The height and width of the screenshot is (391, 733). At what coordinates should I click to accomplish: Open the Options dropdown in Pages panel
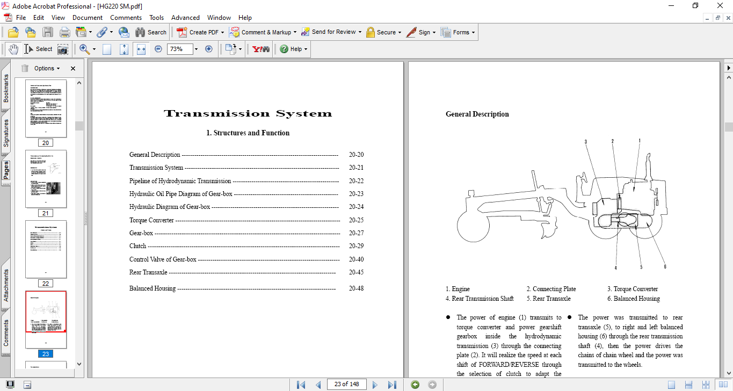click(x=47, y=68)
